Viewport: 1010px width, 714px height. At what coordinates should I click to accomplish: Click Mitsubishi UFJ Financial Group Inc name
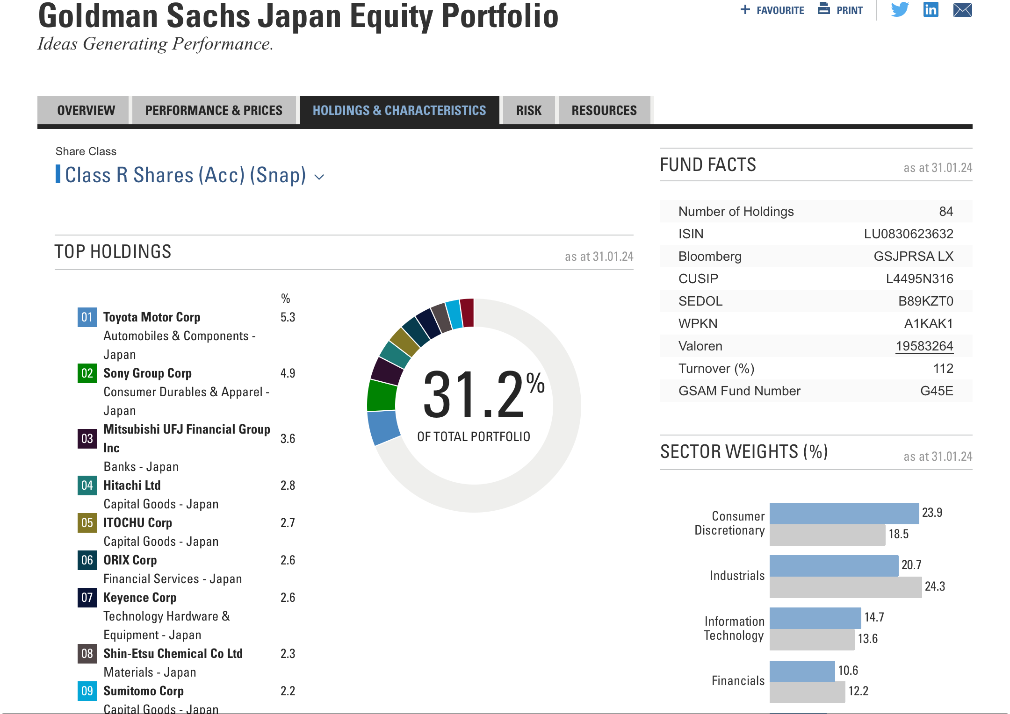(x=187, y=439)
